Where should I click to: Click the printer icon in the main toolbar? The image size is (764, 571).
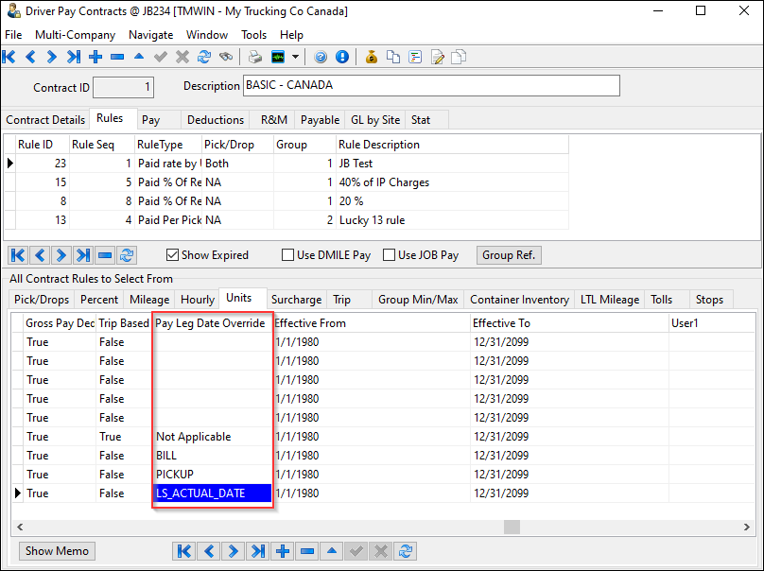click(254, 57)
